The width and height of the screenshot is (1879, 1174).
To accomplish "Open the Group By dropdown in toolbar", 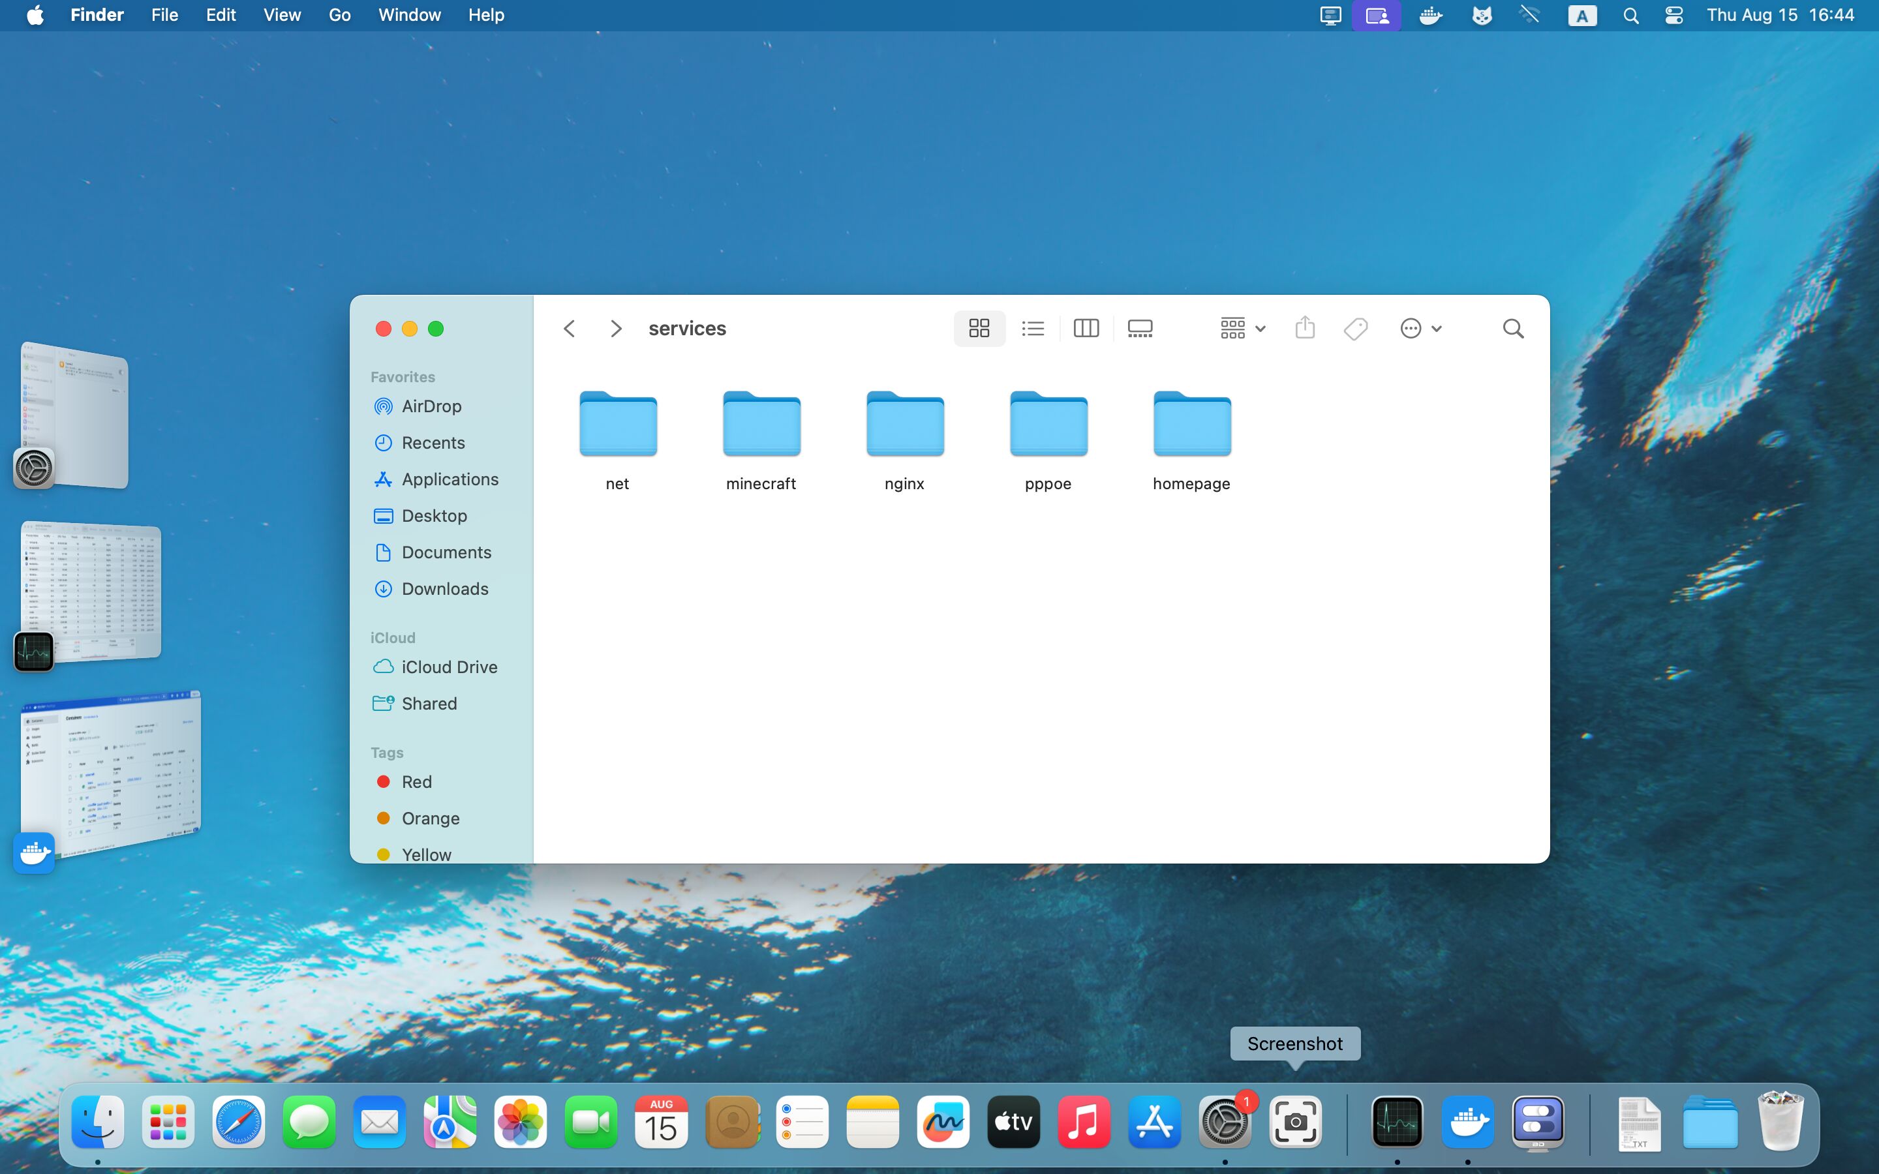I will pyautogui.click(x=1242, y=329).
